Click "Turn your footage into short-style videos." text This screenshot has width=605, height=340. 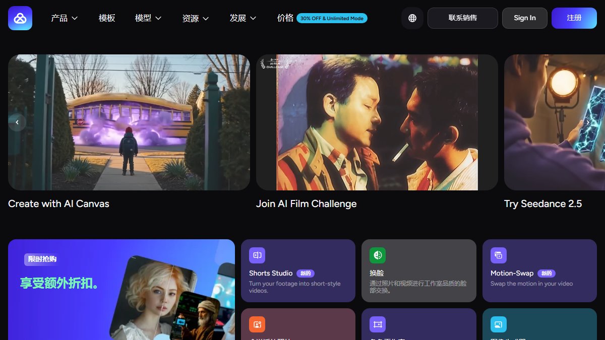click(x=295, y=287)
